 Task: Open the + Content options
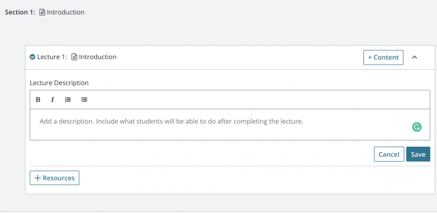pyautogui.click(x=383, y=57)
